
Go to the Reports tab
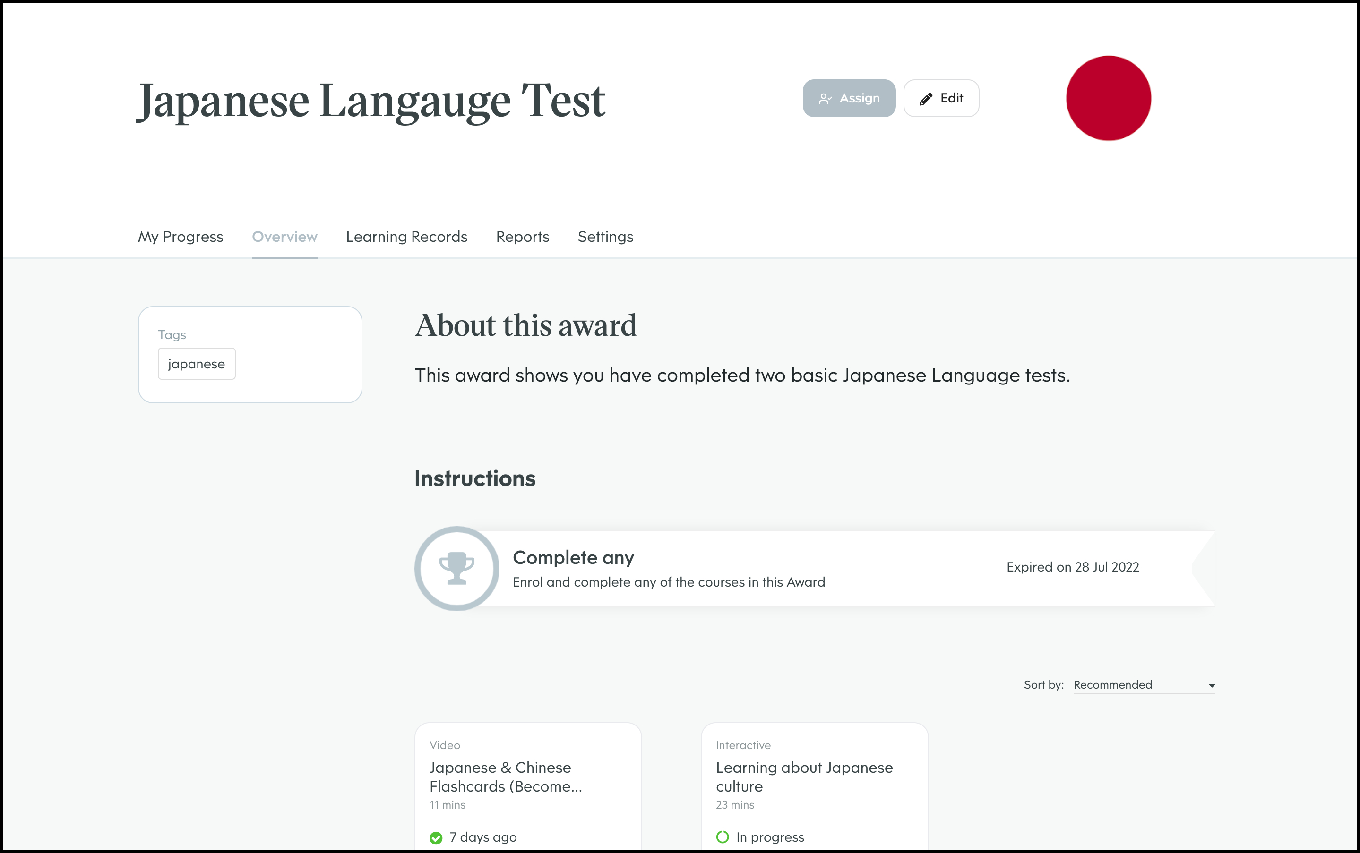coord(522,237)
